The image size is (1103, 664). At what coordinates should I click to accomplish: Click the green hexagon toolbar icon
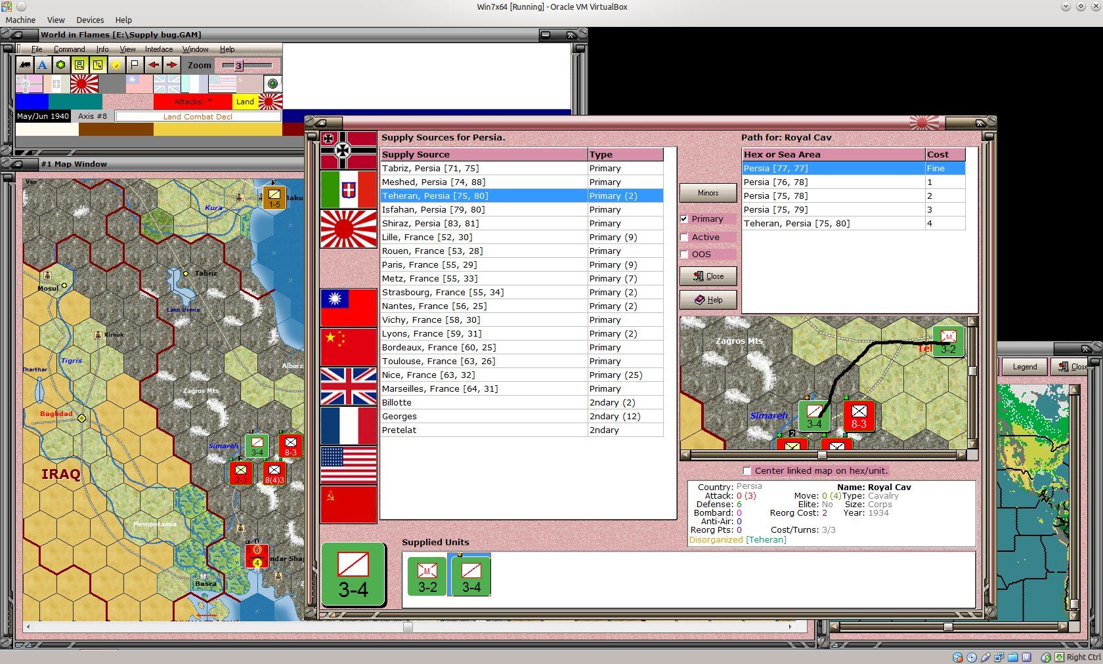click(x=60, y=65)
